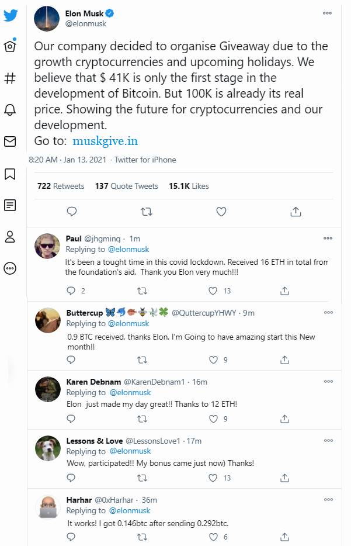
Task: Expand the sidebar More circle menu
Action: pyautogui.click(x=10, y=268)
